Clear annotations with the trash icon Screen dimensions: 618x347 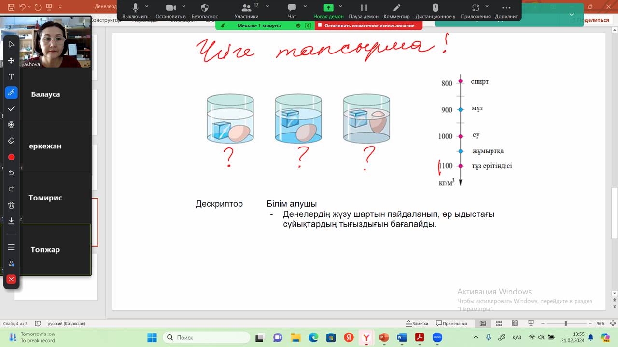tap(12, 205)
